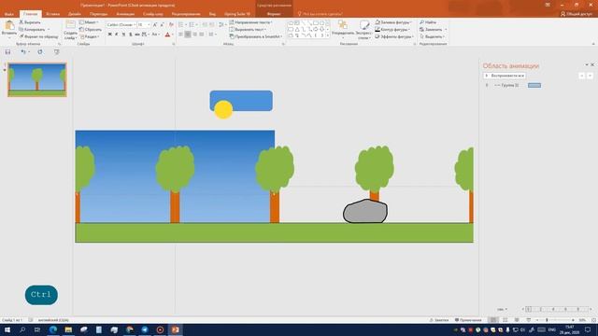This screenshot has width=598, height=336.
Task: Open the Select editing command
Action: 432,36
